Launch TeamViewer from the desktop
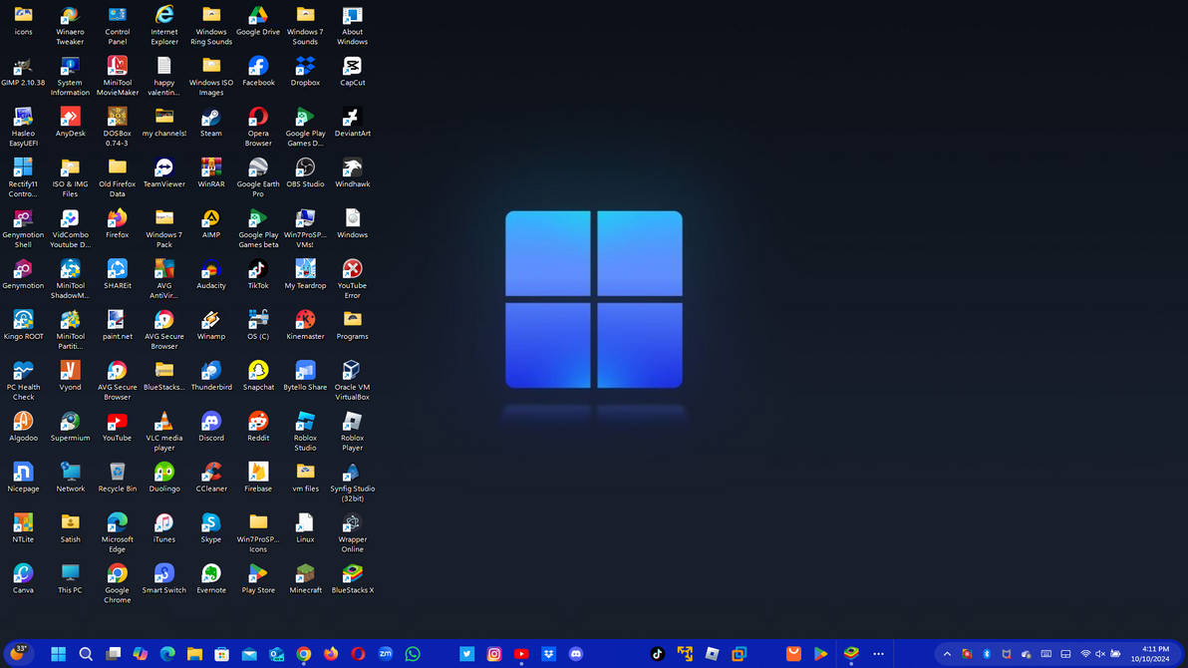 164,172
